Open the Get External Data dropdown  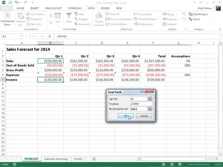tap(8, 19)
